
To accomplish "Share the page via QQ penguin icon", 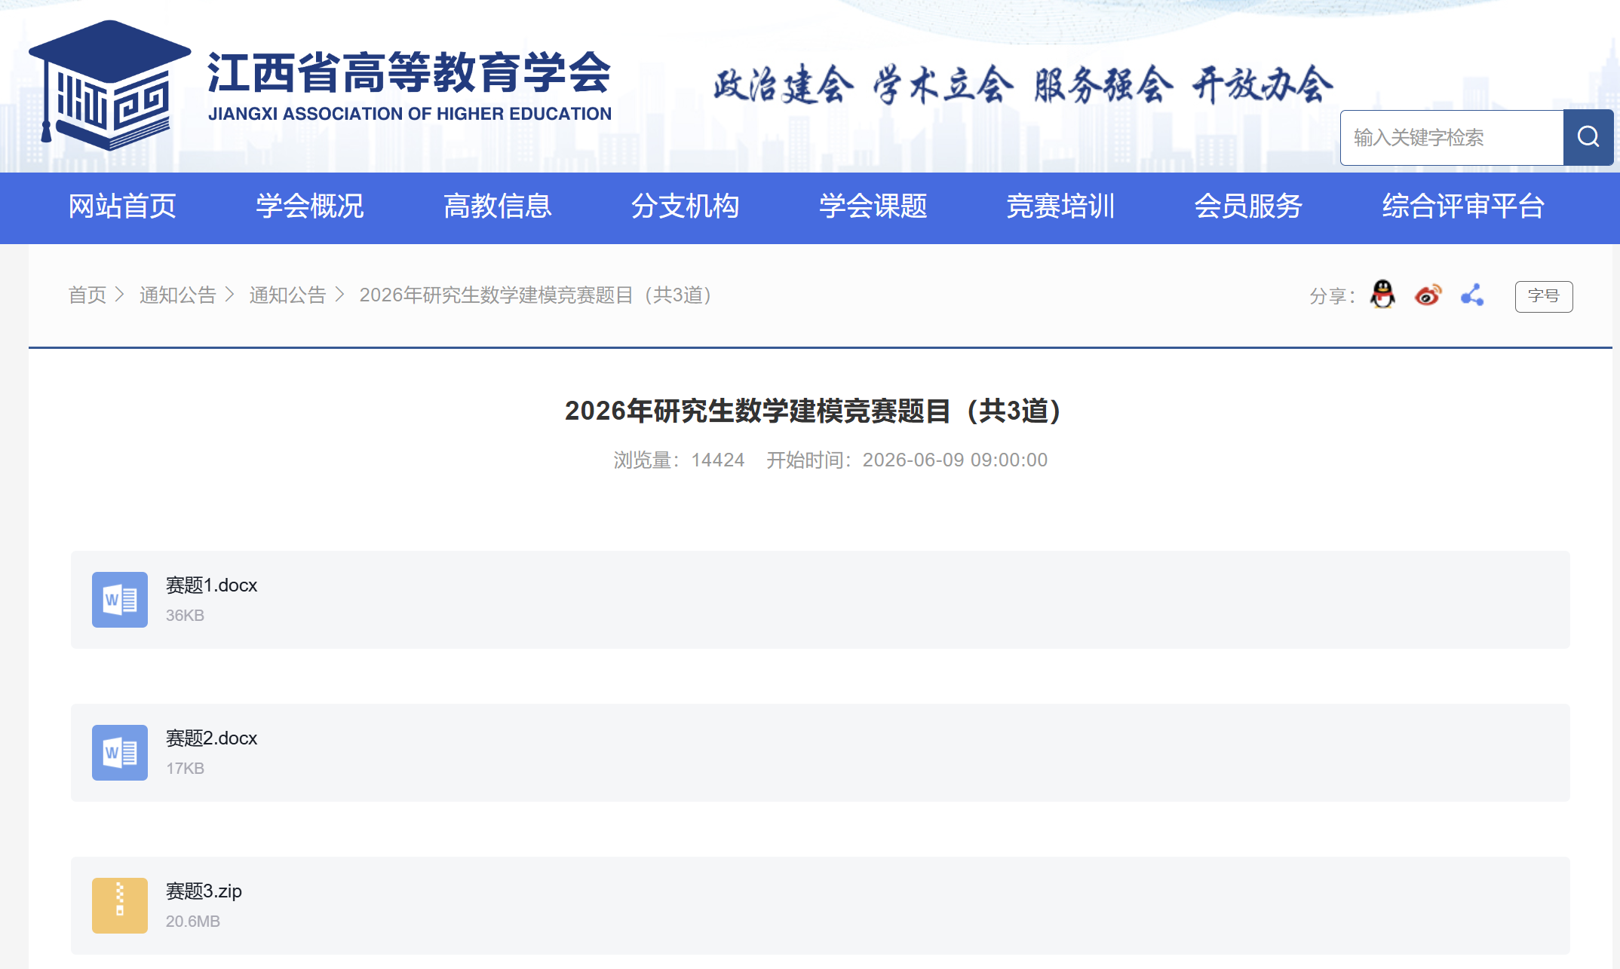I will click(1382, 295).
